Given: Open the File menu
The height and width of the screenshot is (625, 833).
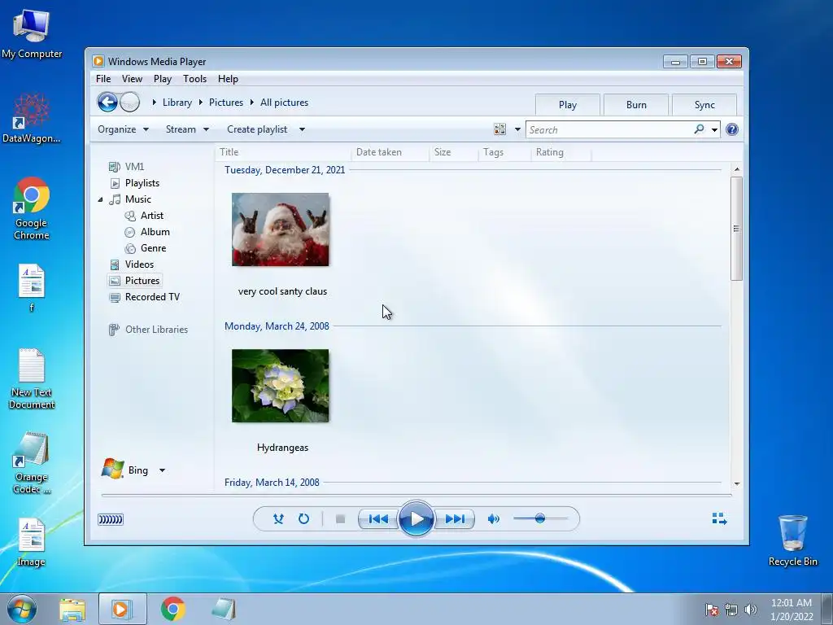Looking at the screenshot, I should tap(103, 79).
